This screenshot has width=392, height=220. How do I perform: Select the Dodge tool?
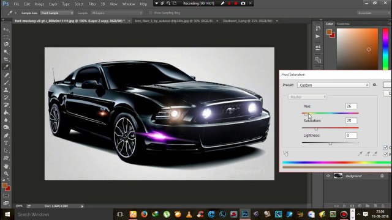click(x=6, y=128)
